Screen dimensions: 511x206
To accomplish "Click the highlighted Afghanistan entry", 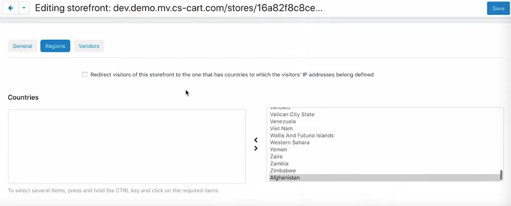I will tap(385, 178).
